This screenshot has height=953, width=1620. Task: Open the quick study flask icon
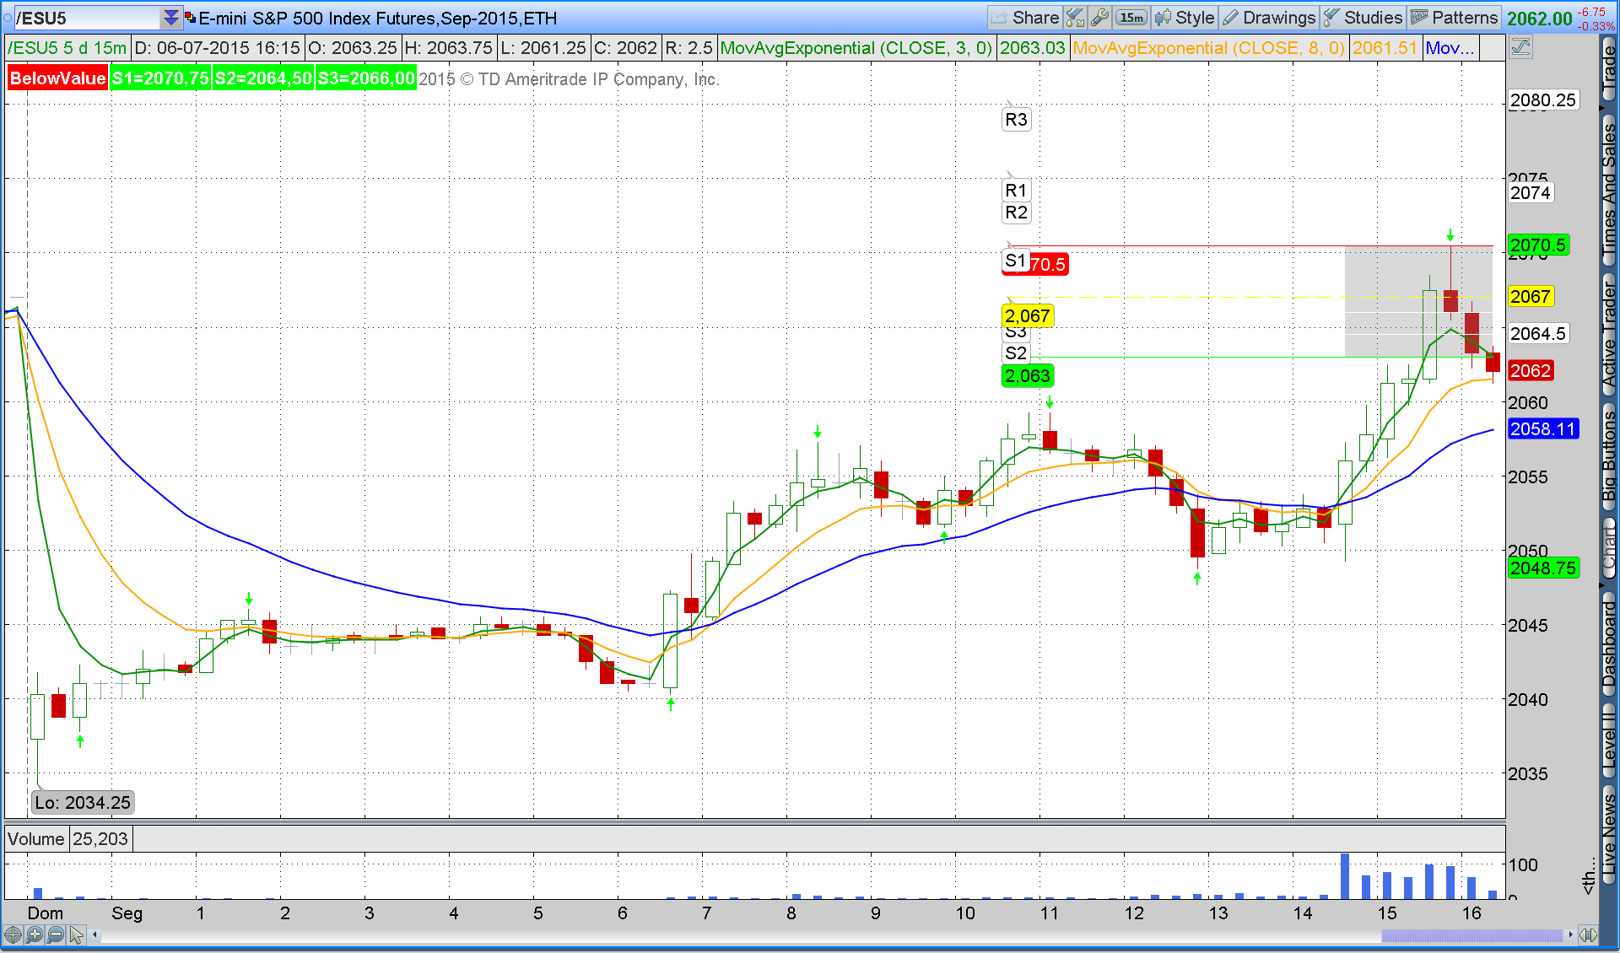tap(1075, 18)
